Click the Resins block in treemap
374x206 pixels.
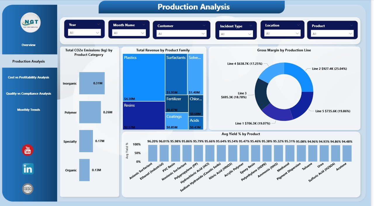pyautogui.click(x=144, y=116)
